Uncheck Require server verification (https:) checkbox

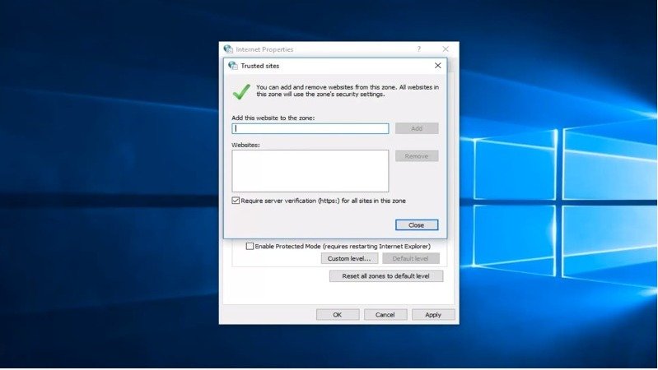(236, 201)
